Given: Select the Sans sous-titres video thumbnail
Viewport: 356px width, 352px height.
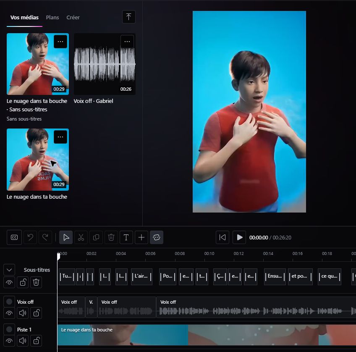Looking at the screenshot, I should [38, 64].
